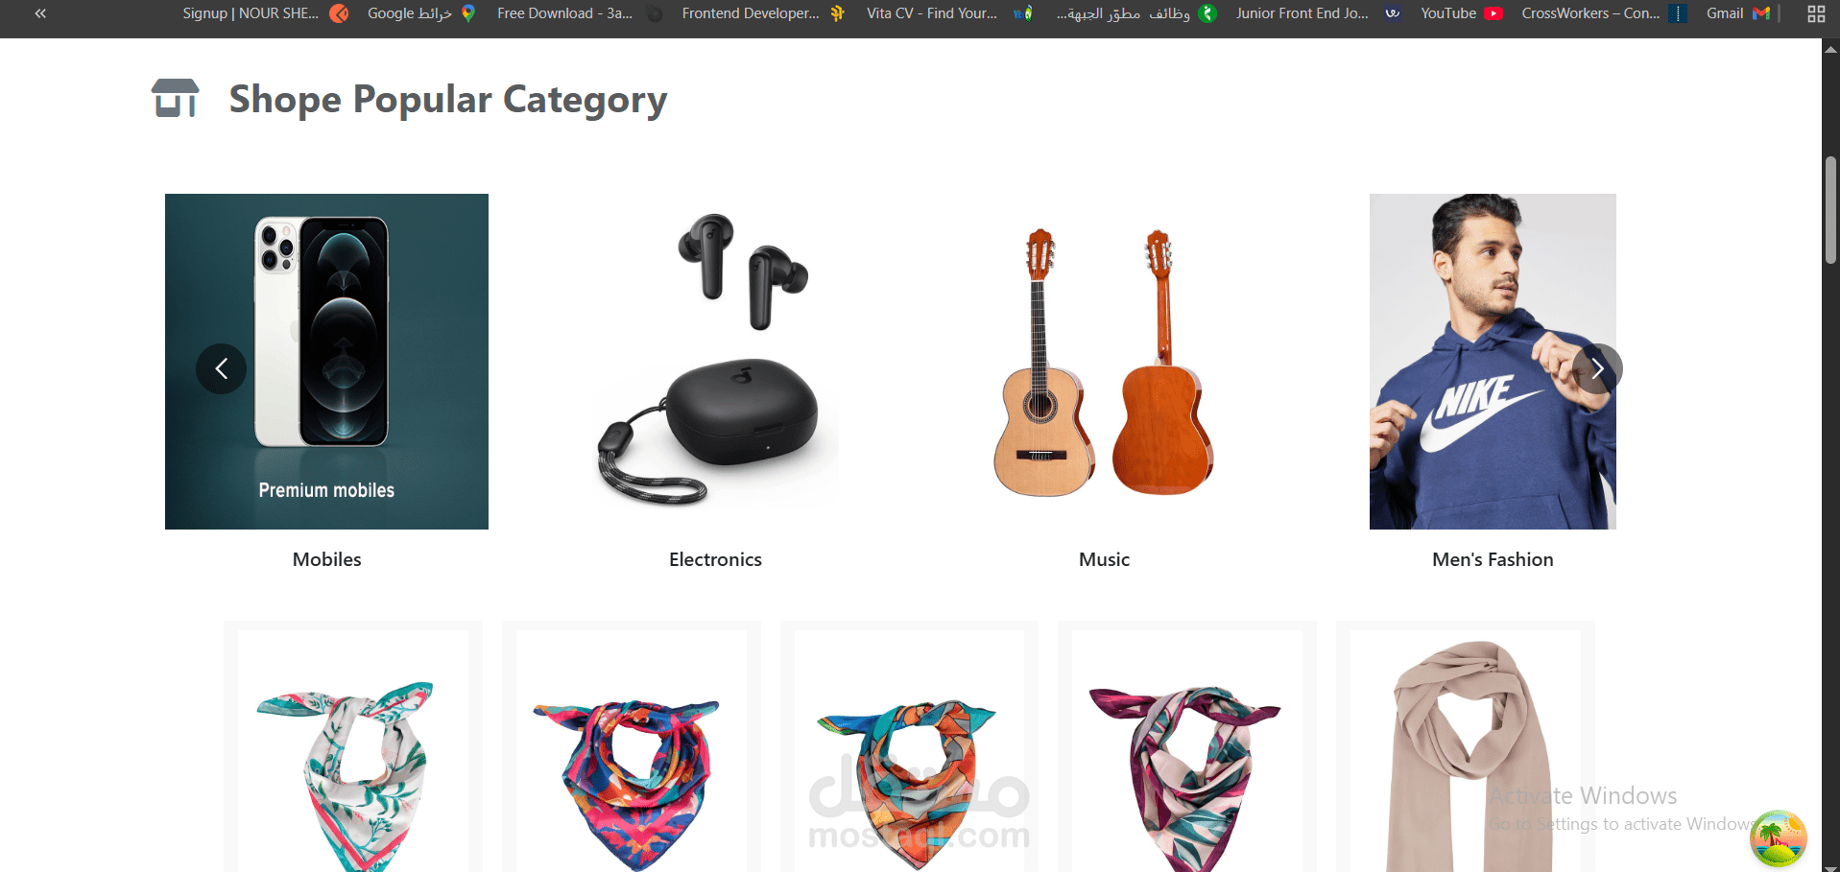Expand hidden bookmarks double chevron
Screen dimensions: 1840x872
coord(40,13)
